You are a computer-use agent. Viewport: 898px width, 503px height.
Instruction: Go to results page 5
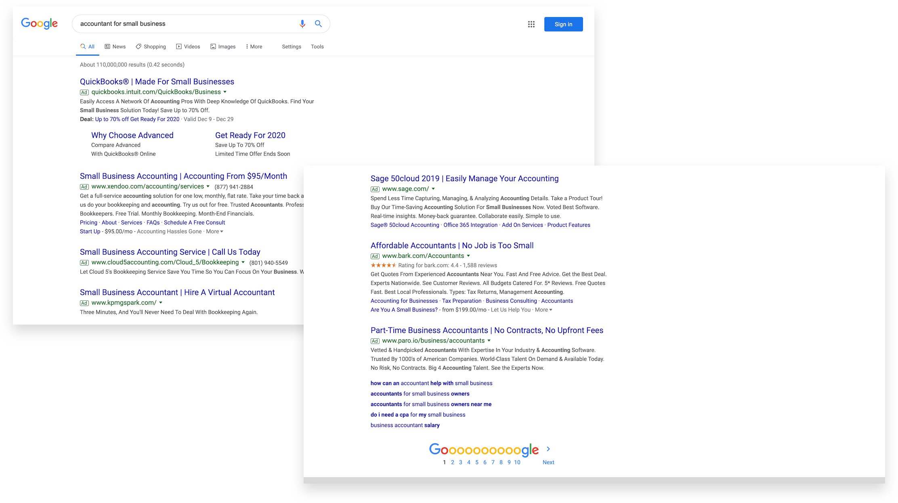pos(477,462)
